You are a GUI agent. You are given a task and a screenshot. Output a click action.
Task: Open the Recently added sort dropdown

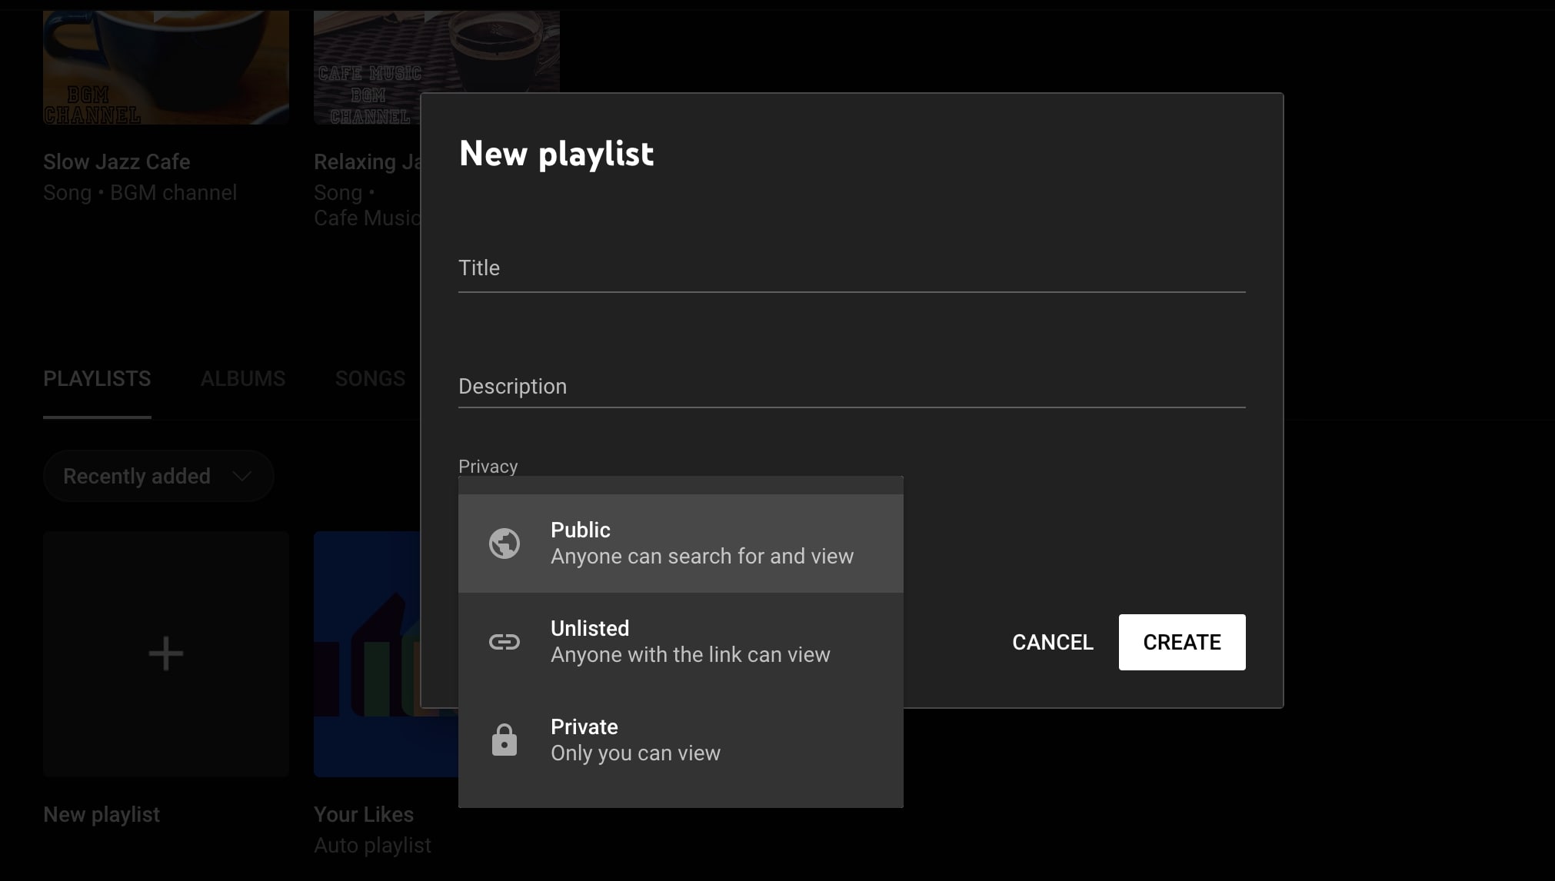pos(158,477)
